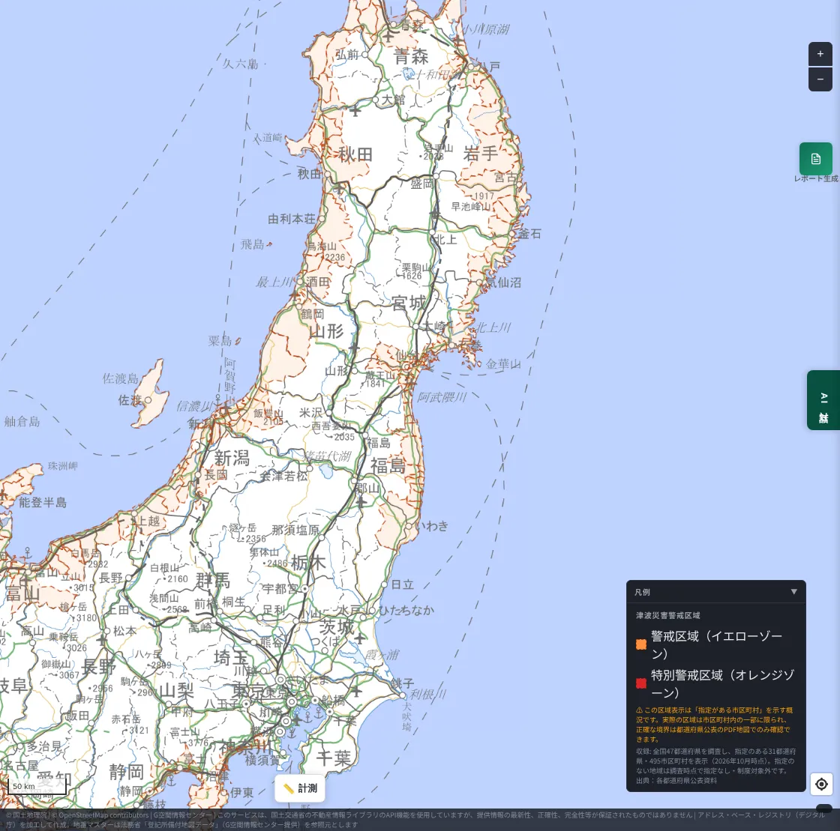Click the 栃木 prefecture label on map
This screenshot has width=840, height=831.
point(308,563)
